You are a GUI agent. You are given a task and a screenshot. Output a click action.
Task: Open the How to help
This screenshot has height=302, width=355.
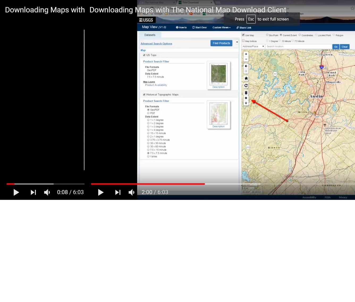181,27
